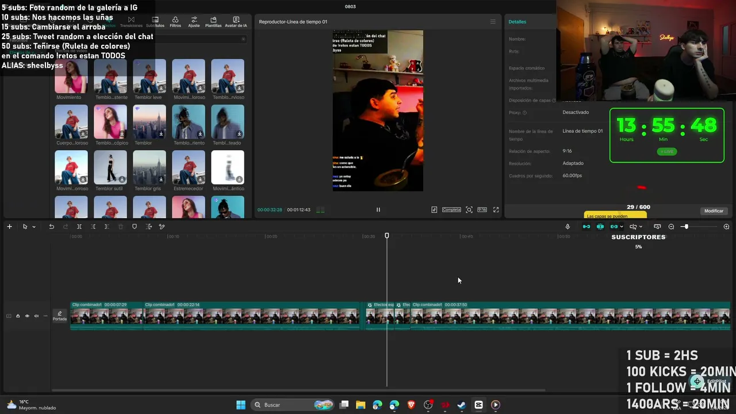Open CapCut icon in the taskbar

(x=478, y=405)
